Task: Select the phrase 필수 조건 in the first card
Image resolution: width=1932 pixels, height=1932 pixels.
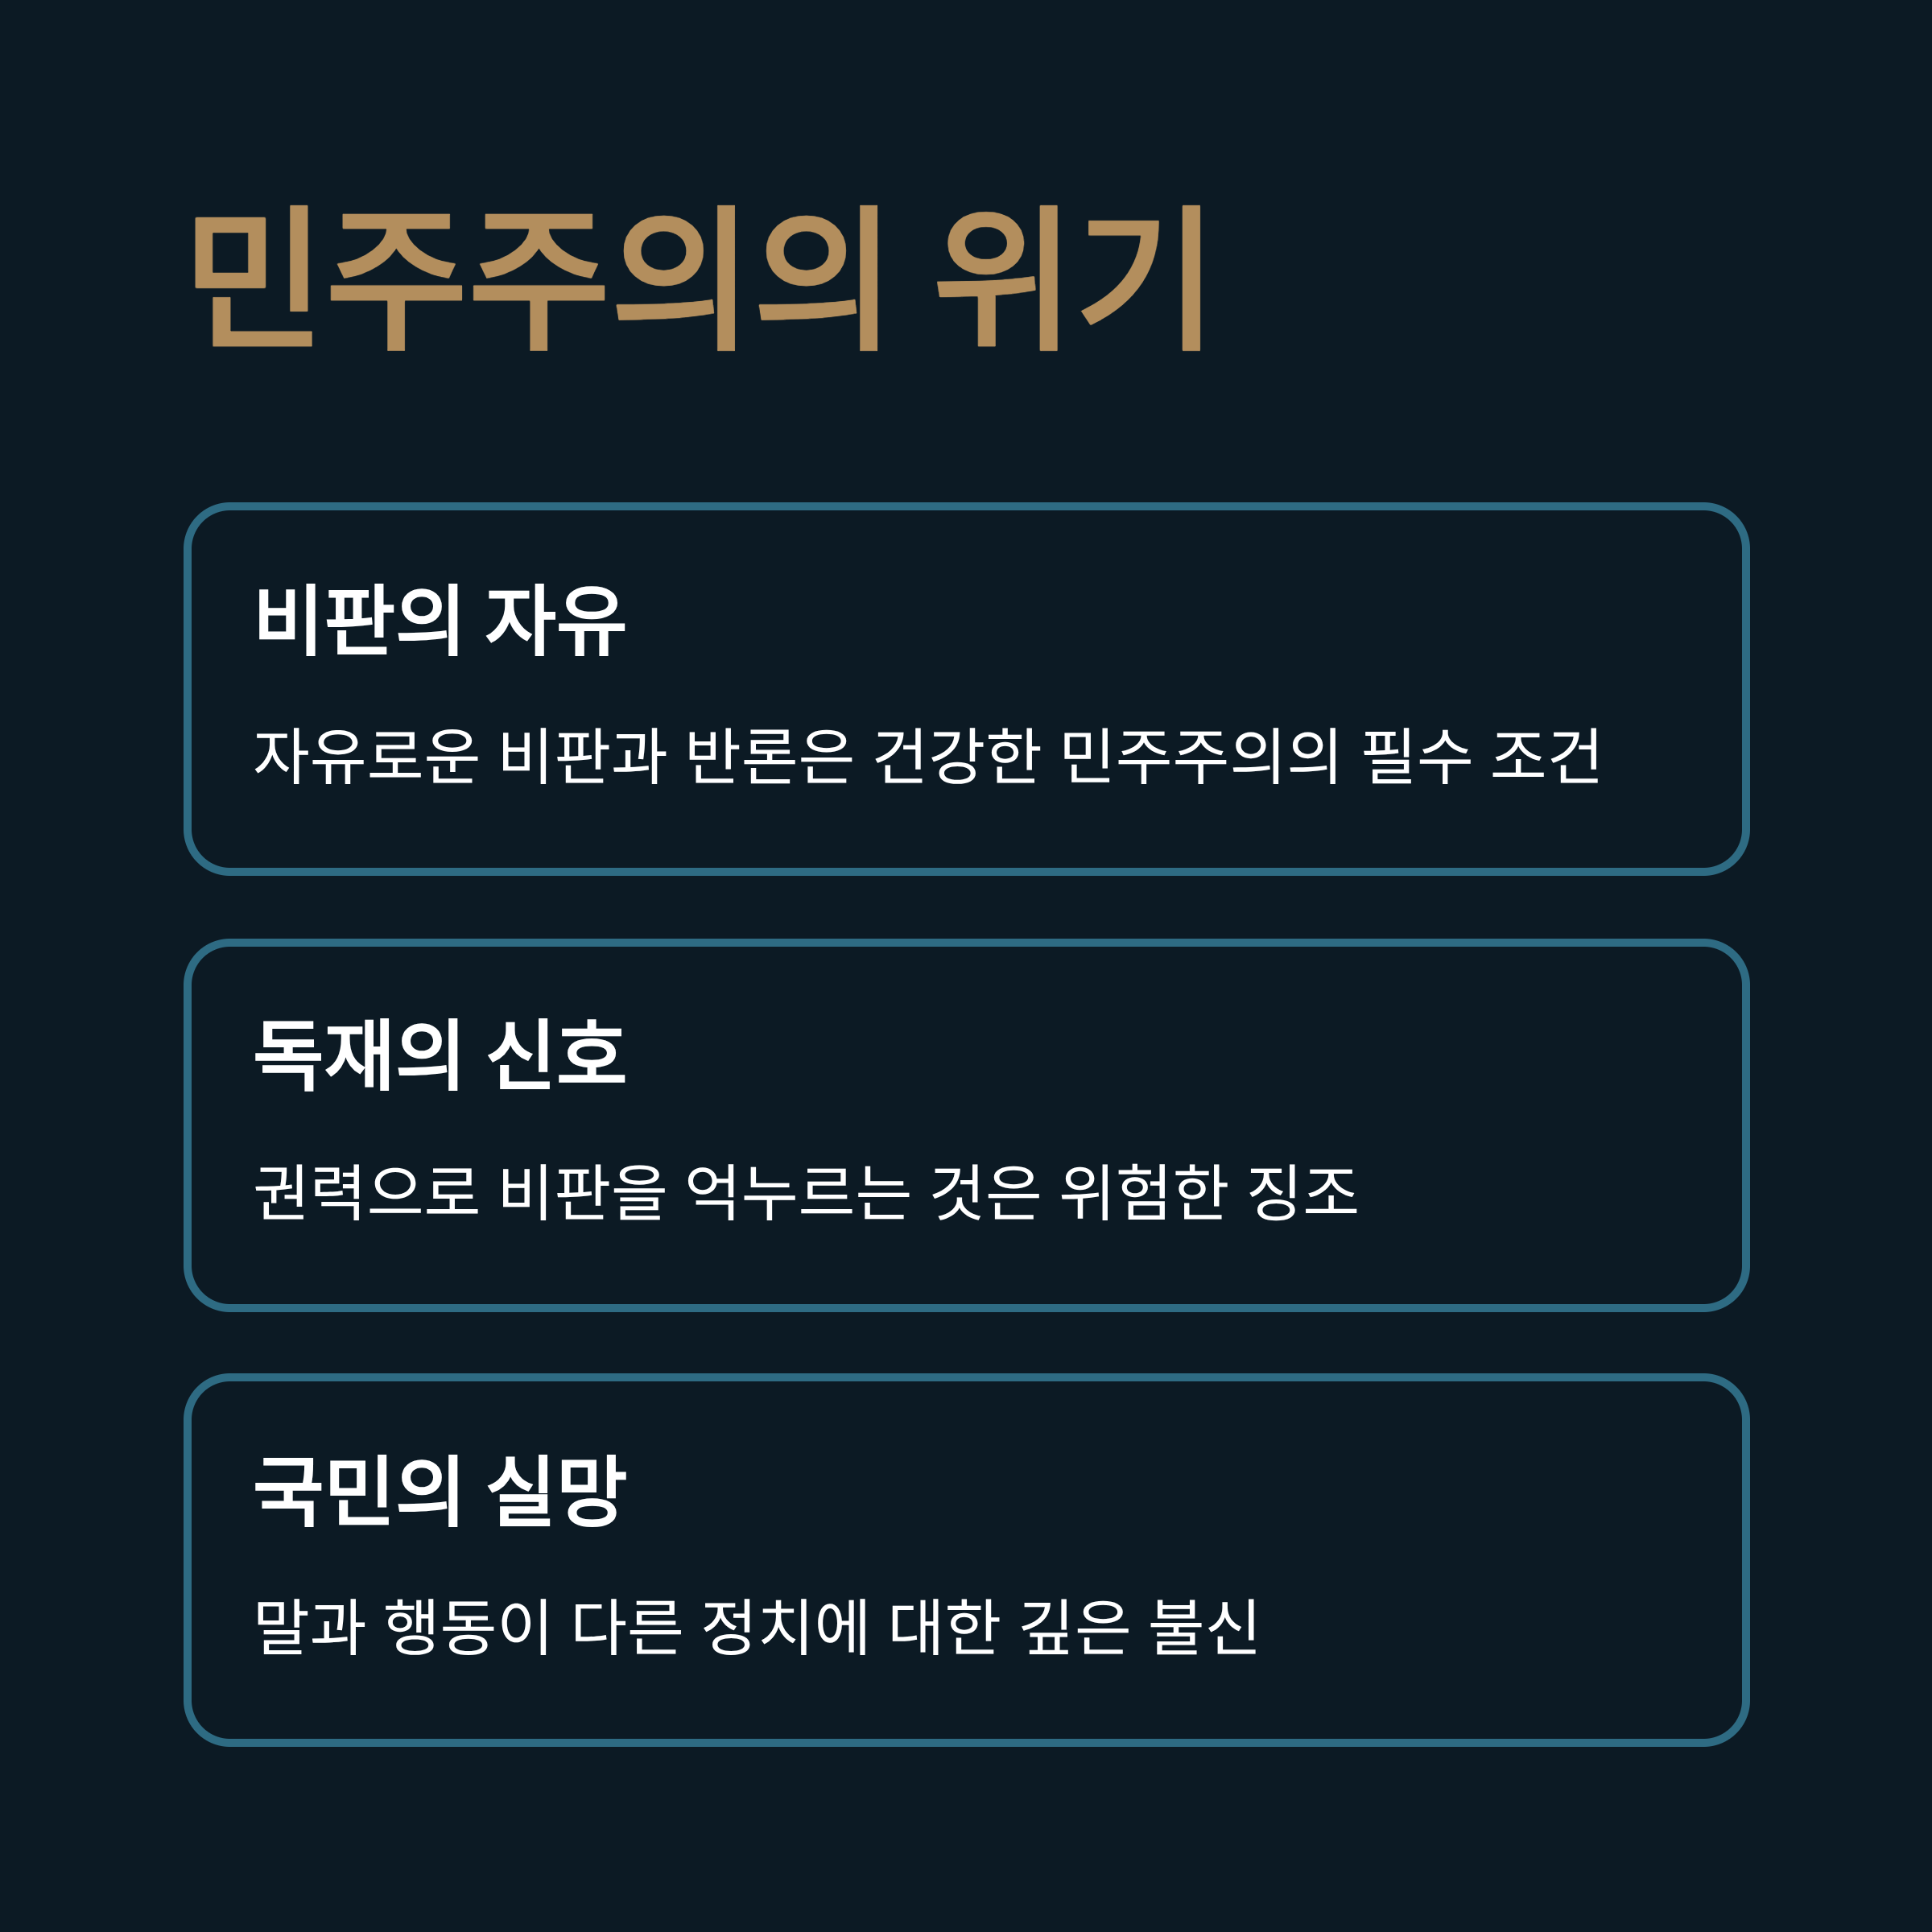Action: pyautogui.click(x=1481, y=756)
